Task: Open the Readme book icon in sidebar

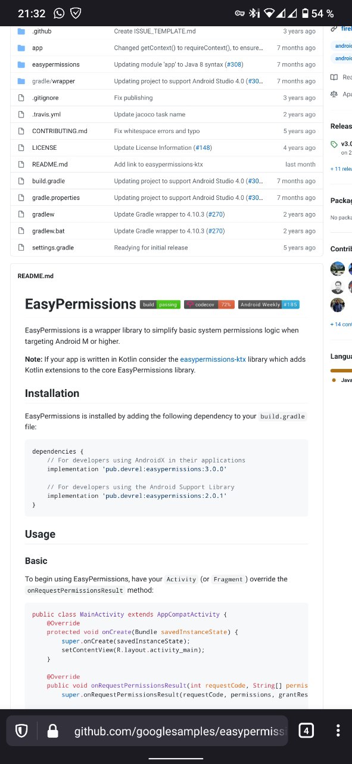Action: click(x=334, y=77)
